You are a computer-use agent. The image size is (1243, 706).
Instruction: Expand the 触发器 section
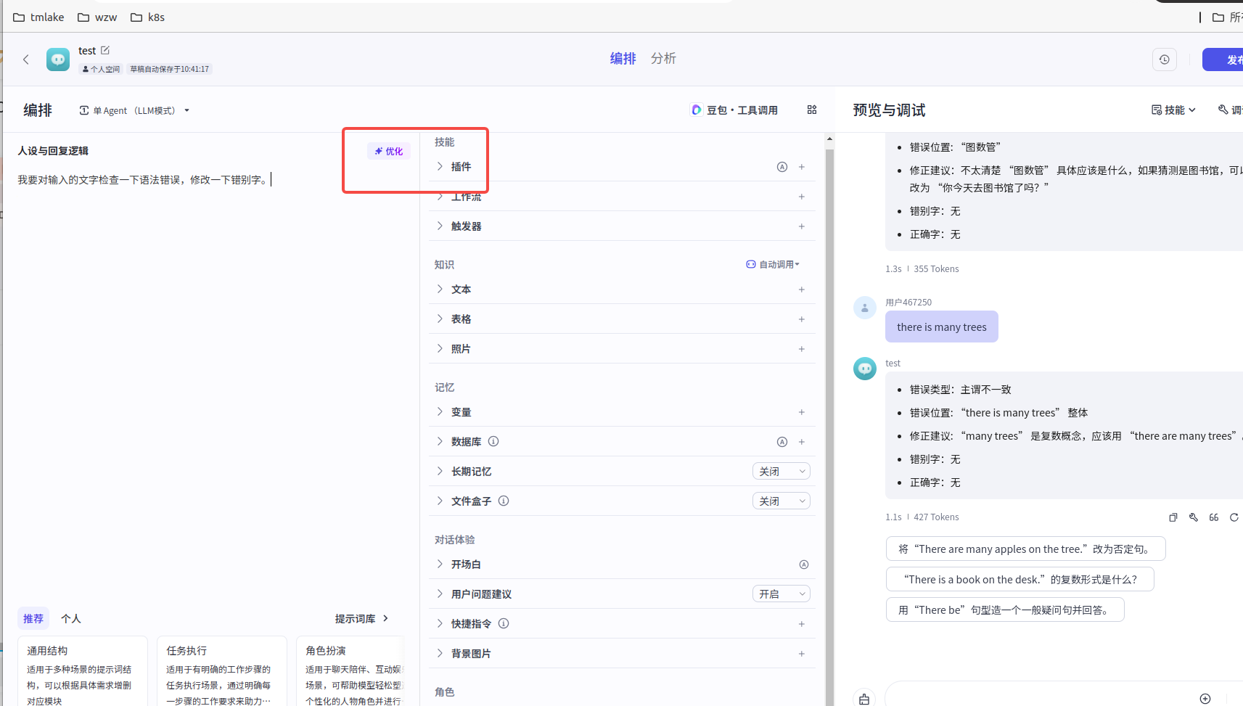440,226
